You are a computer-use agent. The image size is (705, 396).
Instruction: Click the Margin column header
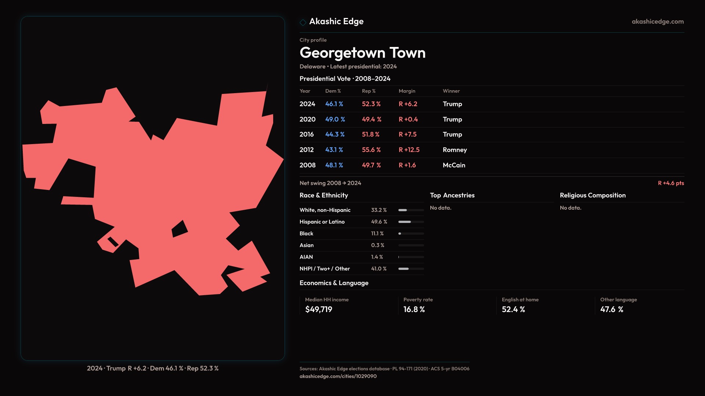pyautogui.click(x=407, y=91)
